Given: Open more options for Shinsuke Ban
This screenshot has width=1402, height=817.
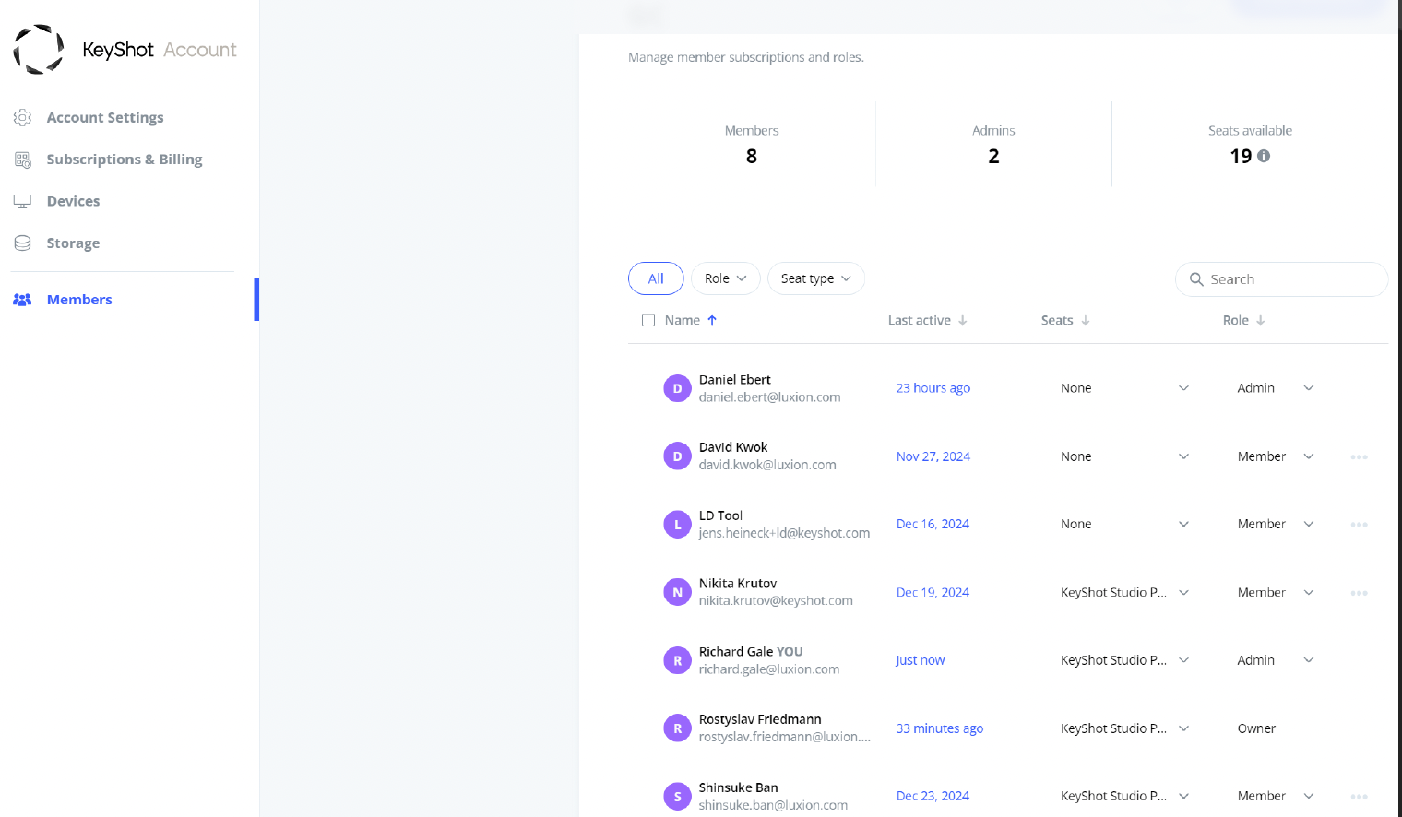Looking at the screenshot, I should click(x=1359, y=797).
